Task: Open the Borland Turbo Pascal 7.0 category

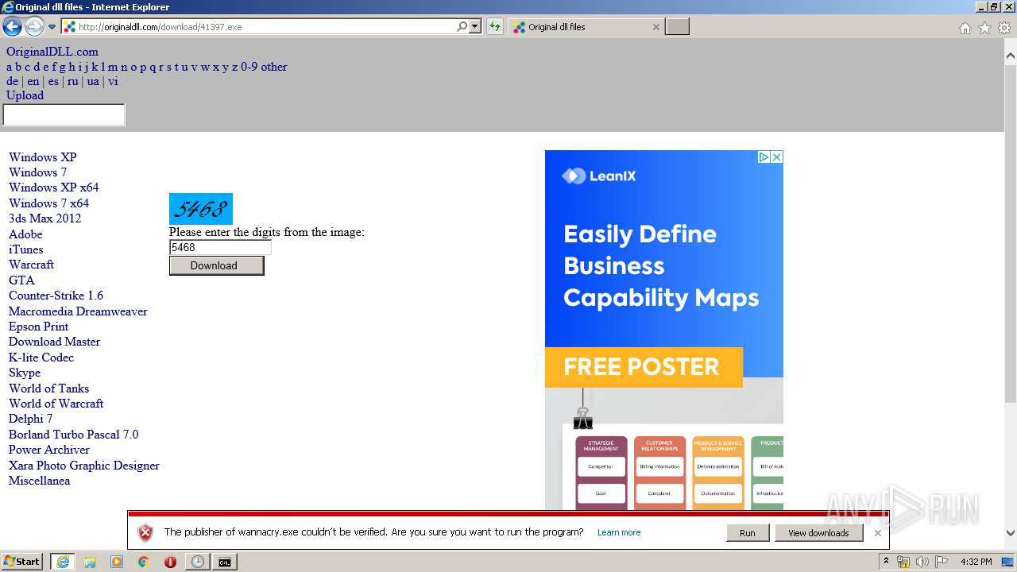Action: coord(73,435)
